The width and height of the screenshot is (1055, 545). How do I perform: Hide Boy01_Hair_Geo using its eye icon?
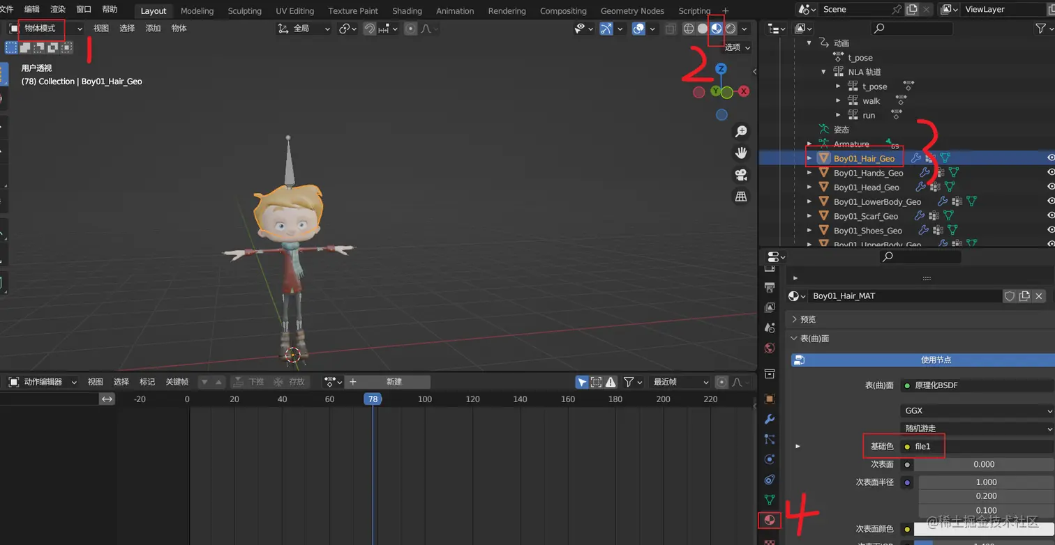click(x=1051, y=158)
